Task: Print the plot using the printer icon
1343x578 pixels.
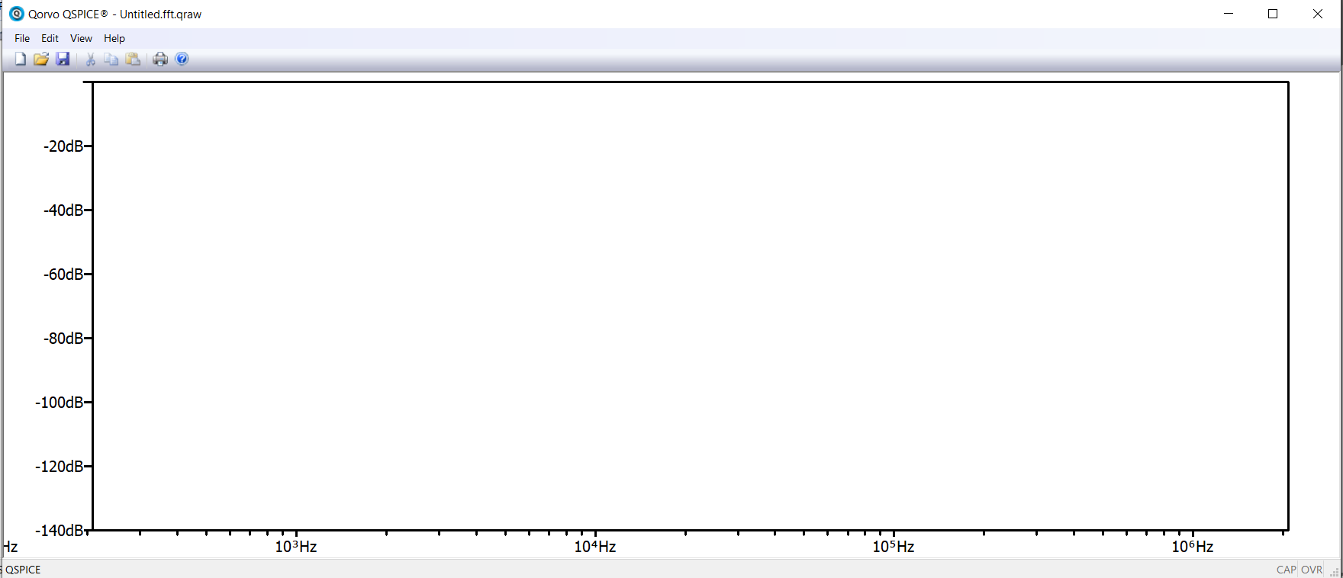Action: click(160, 59)
